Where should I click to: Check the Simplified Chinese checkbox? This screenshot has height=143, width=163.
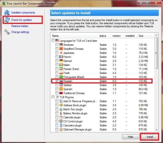pos(57,49)
